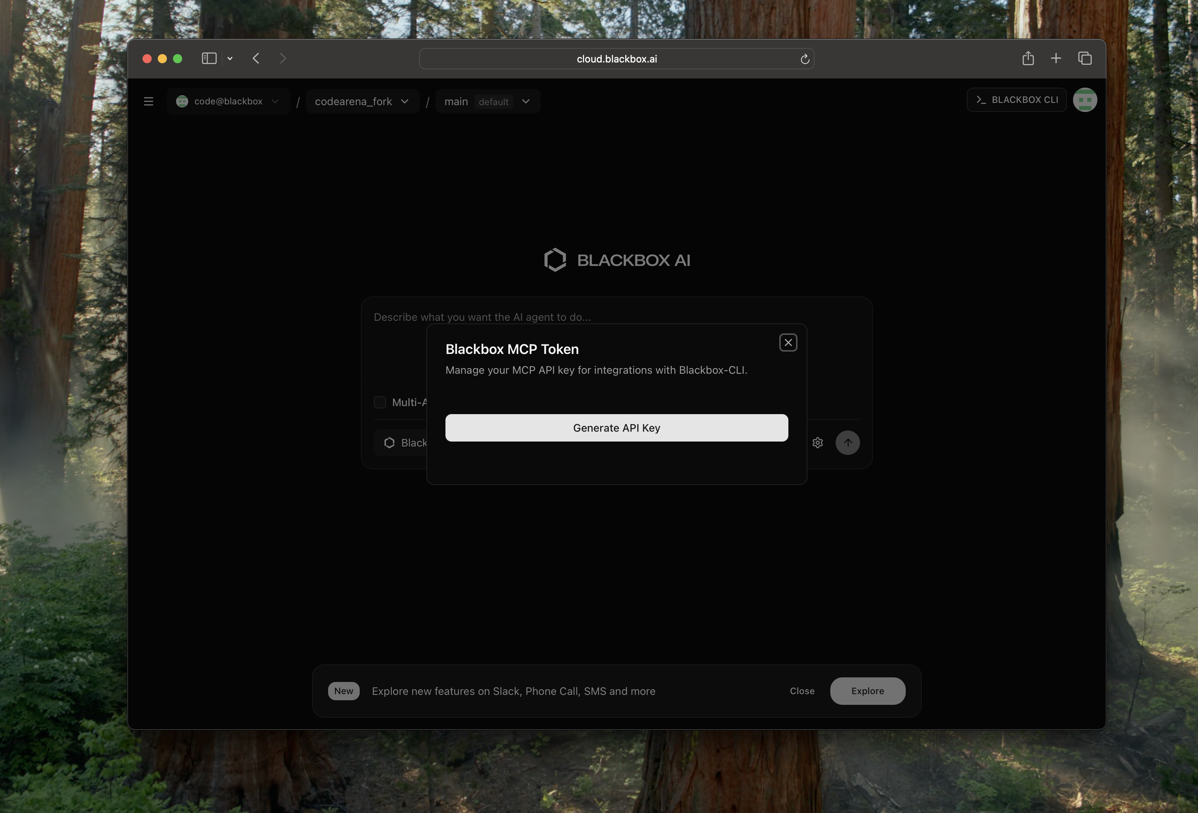Screen dimensions: 1198x813
Task: Click the settings gear icon
Action: pos(818,443)
